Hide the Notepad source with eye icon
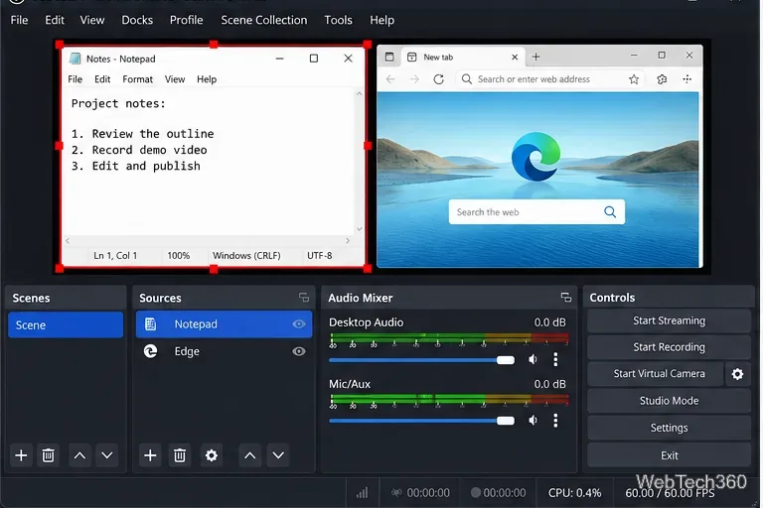This screenshot has height=508, width=763. tap(299, 324)
